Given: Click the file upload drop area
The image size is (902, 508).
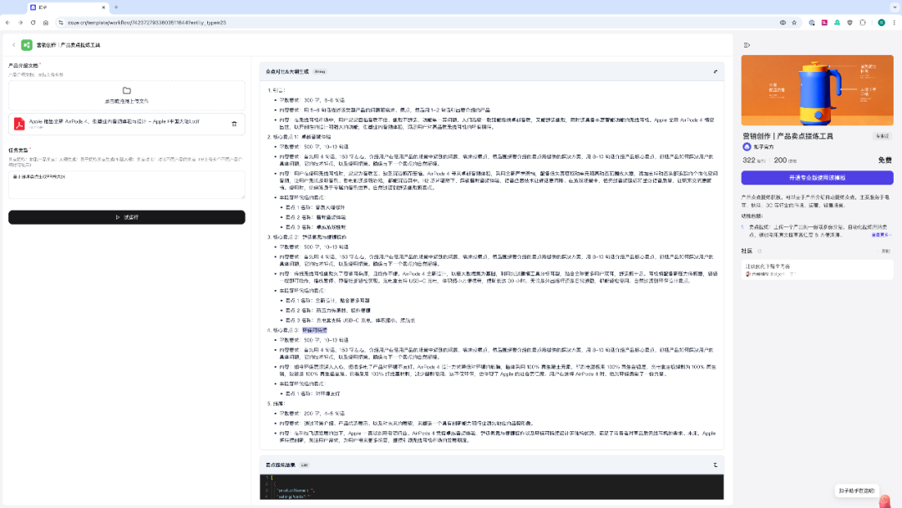Looking at the screenshot, I should [127, 95].
